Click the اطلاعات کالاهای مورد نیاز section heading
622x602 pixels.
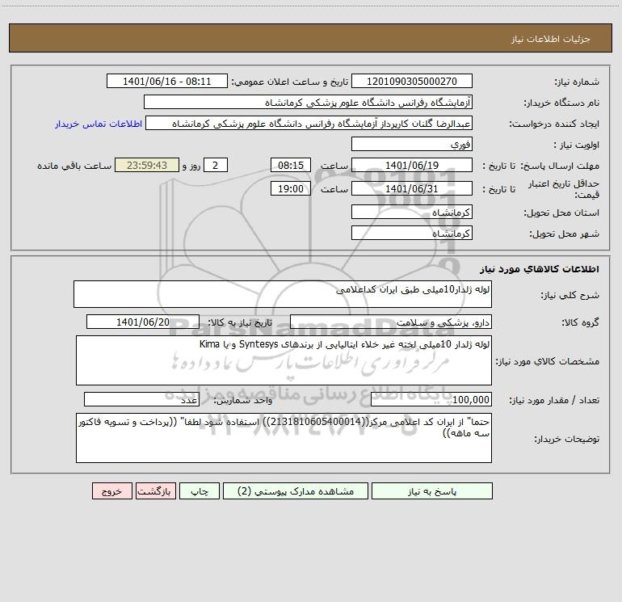(539, 269)
